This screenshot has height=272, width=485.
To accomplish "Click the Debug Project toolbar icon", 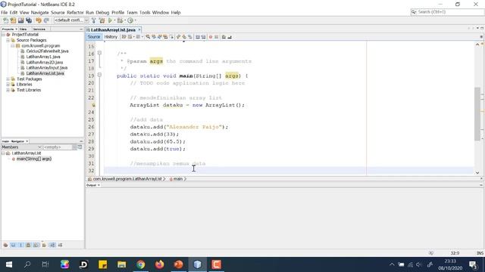I will coord(120,20).
